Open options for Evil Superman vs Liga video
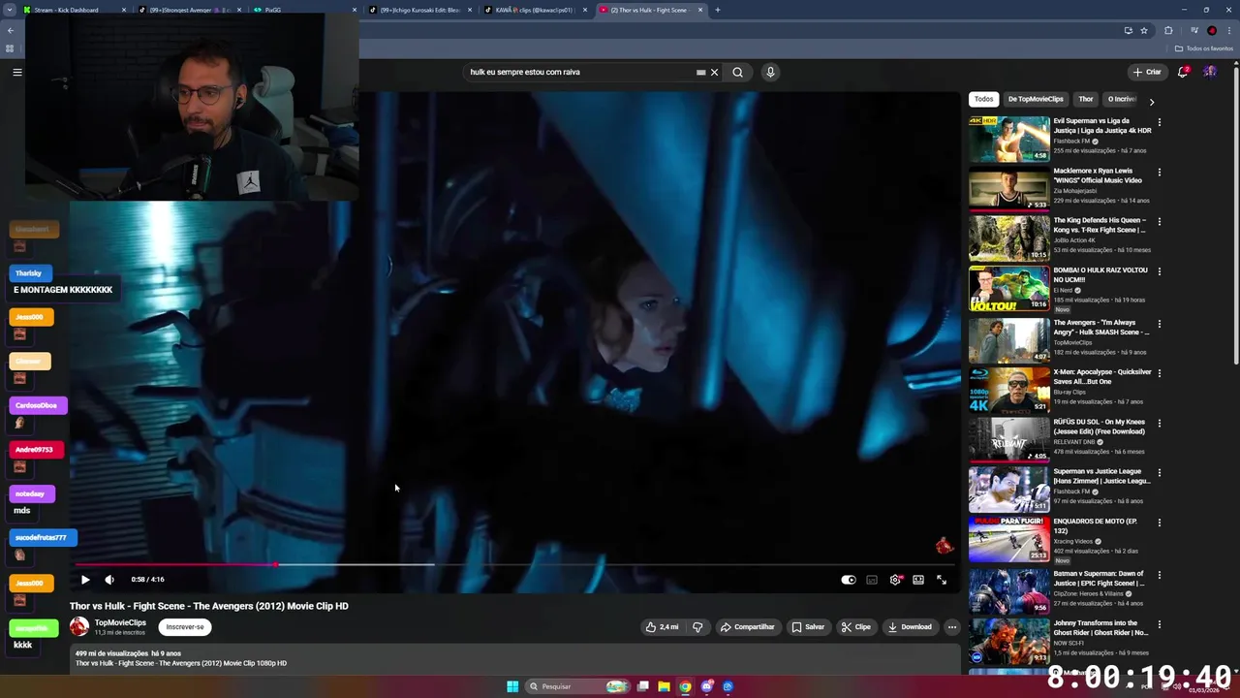 pos(1160,122)
